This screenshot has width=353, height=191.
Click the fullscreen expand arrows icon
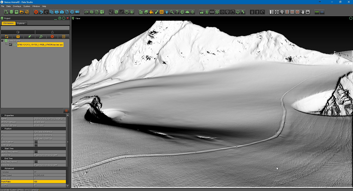point(277,12)
